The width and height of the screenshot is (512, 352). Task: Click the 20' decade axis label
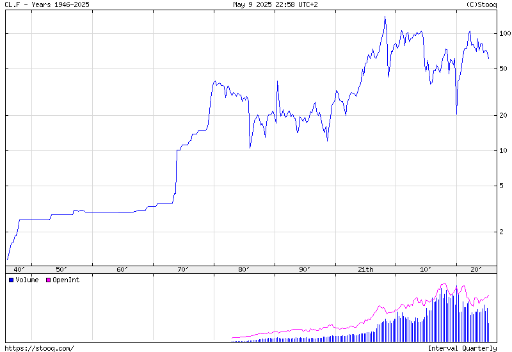[476, 269]
